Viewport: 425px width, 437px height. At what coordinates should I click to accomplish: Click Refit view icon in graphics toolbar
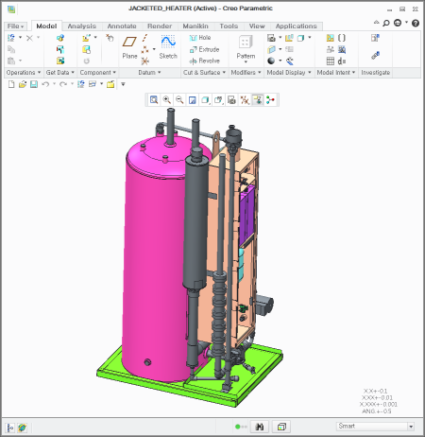point(154,100)
